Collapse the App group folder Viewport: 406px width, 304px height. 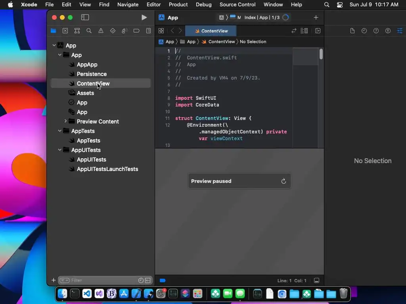(x=59, y=55)
